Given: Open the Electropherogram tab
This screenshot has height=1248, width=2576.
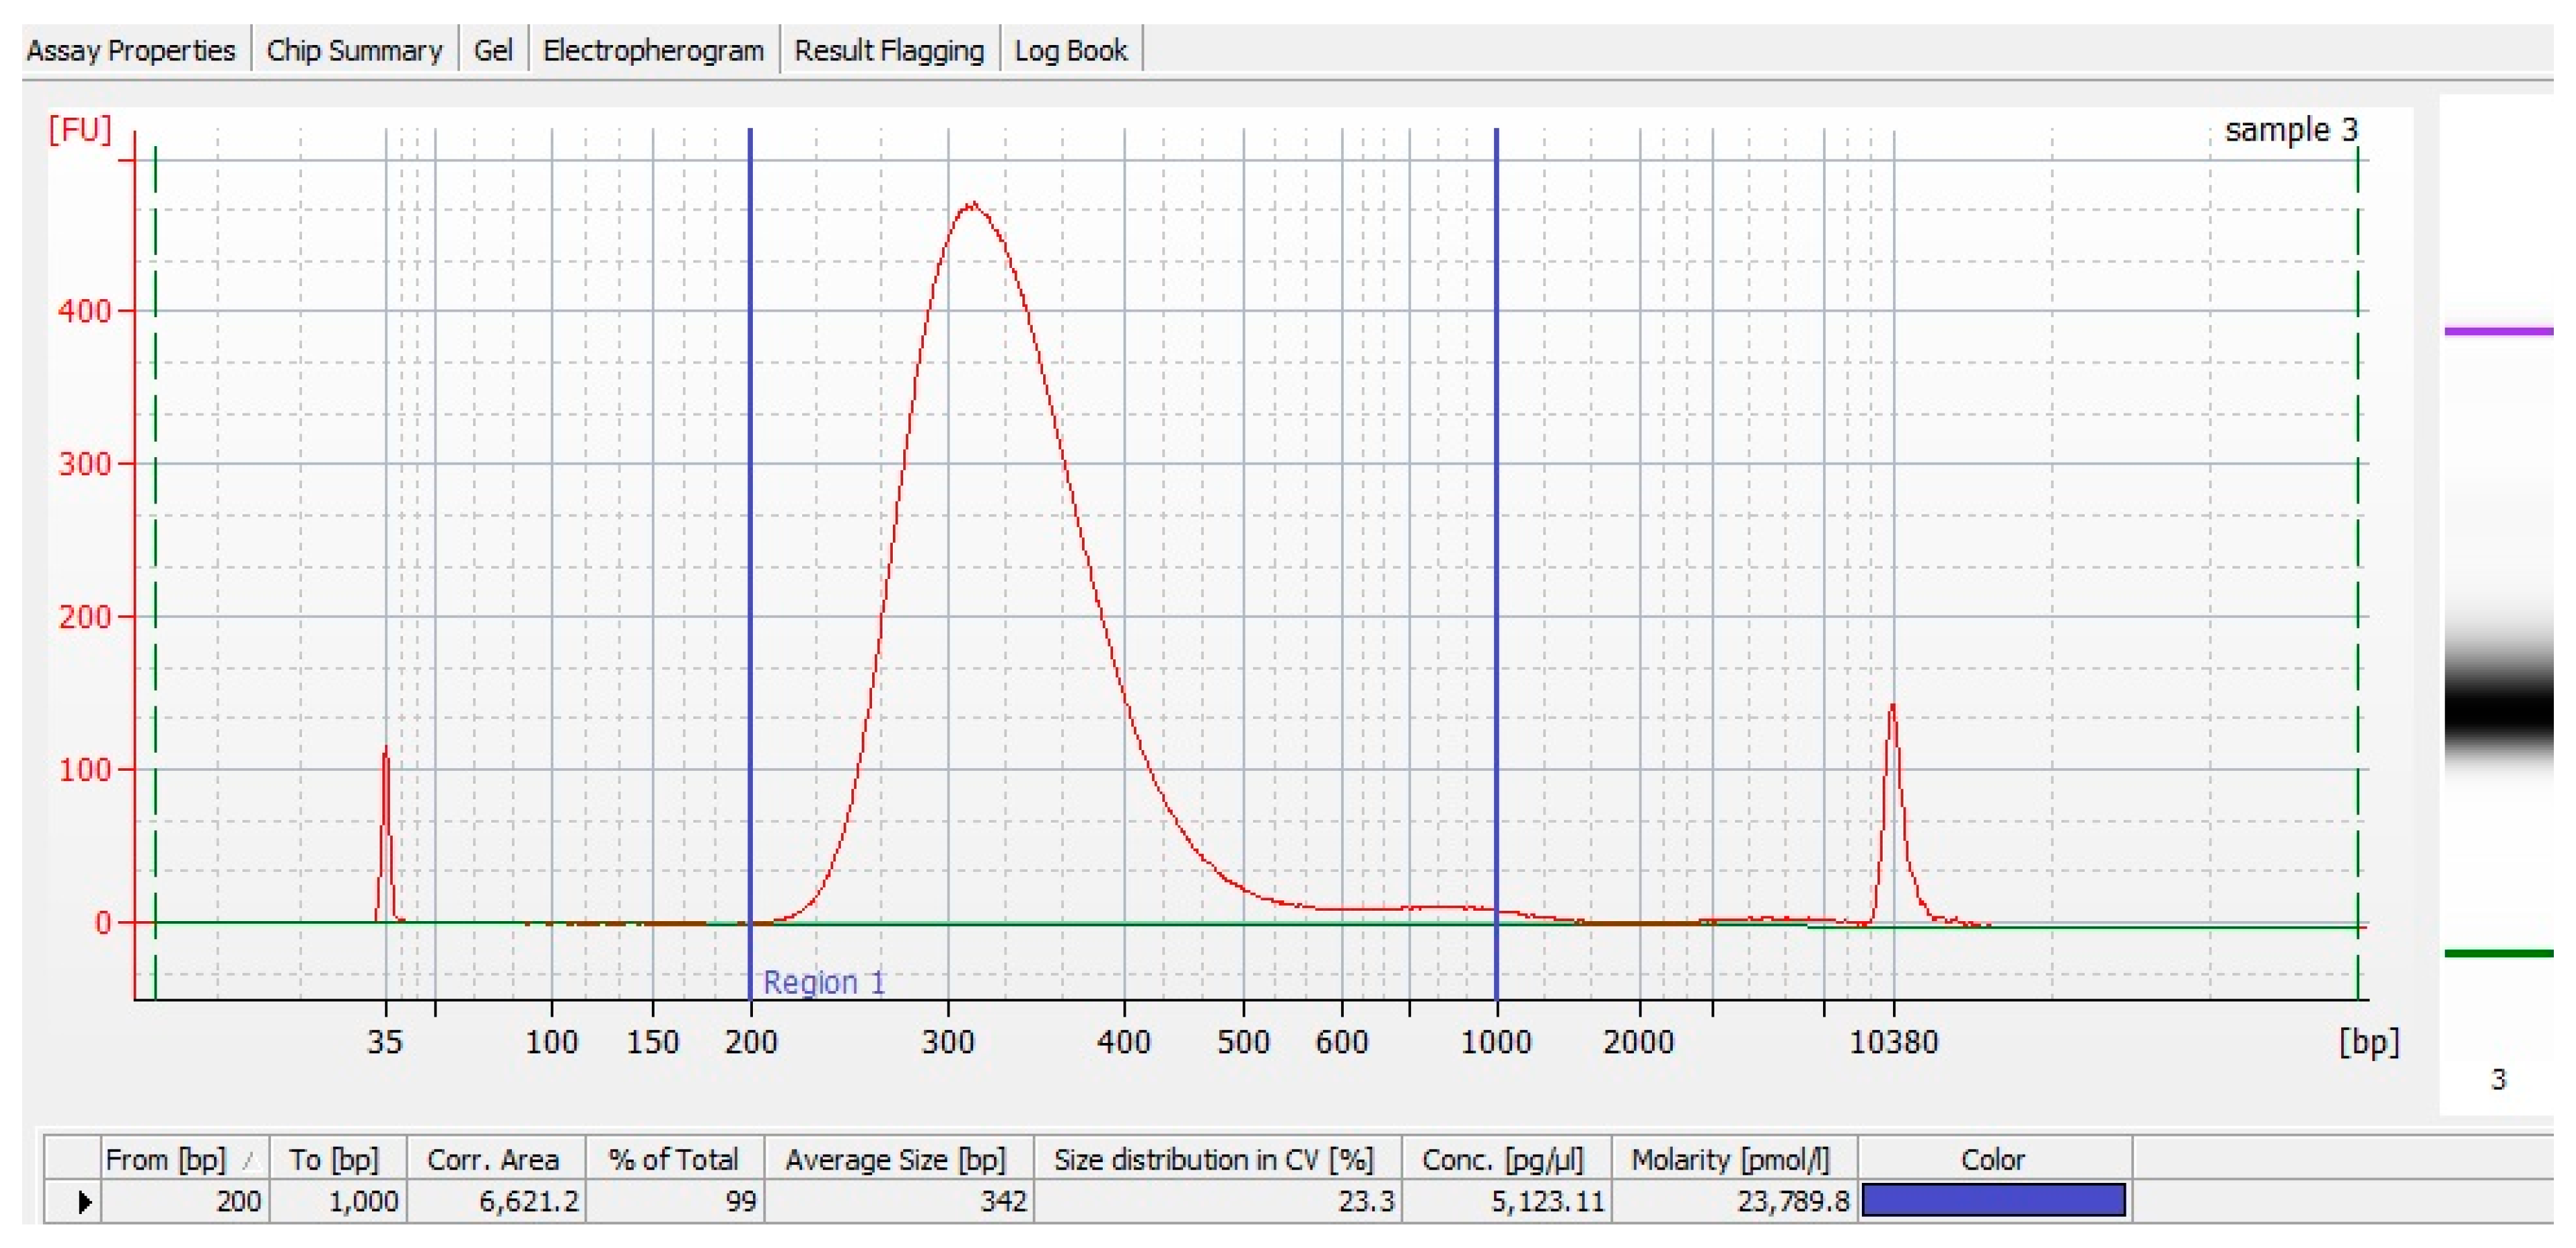Looking at the screenshot, I should click(x=653, y=50).
